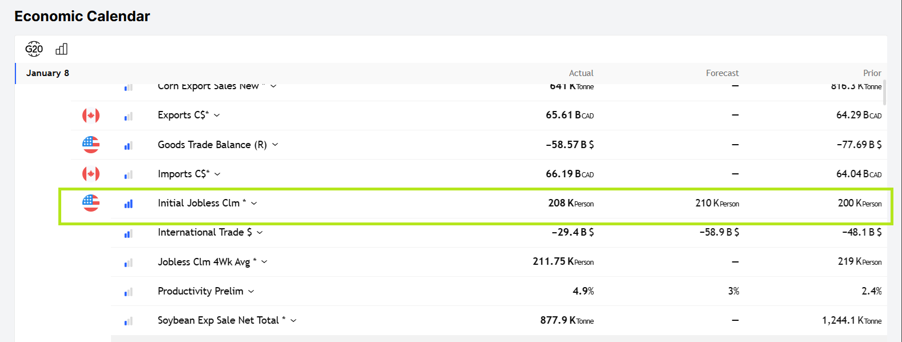Click importance bars icon for Productivity Prelim
This screenshot has height=342, width=902.
[x=128, y=292]
